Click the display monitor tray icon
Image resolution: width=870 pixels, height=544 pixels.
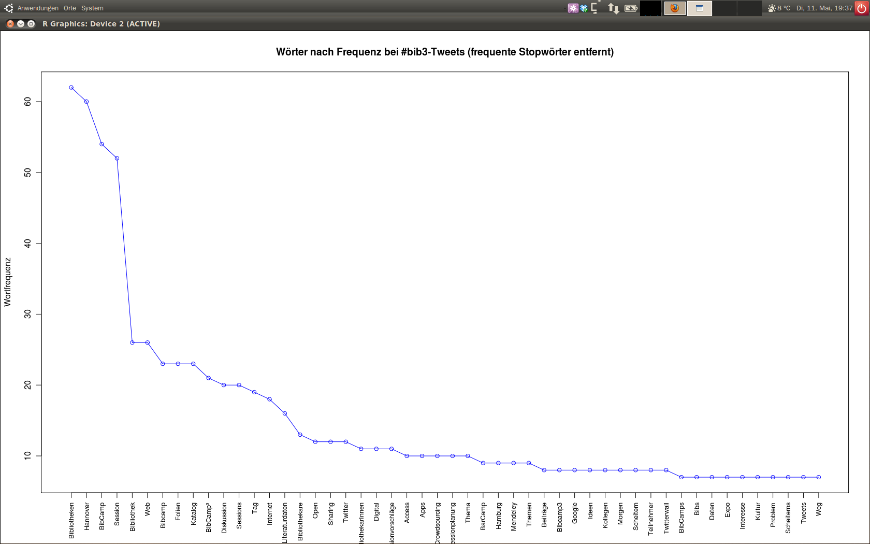click(594, 8)
